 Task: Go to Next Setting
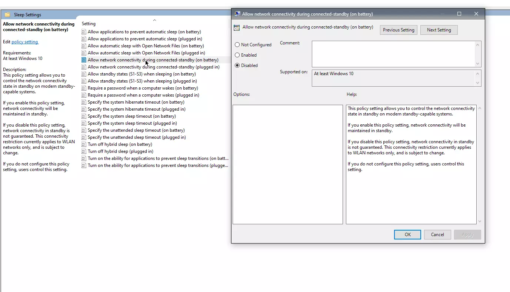tap(439, 30)
